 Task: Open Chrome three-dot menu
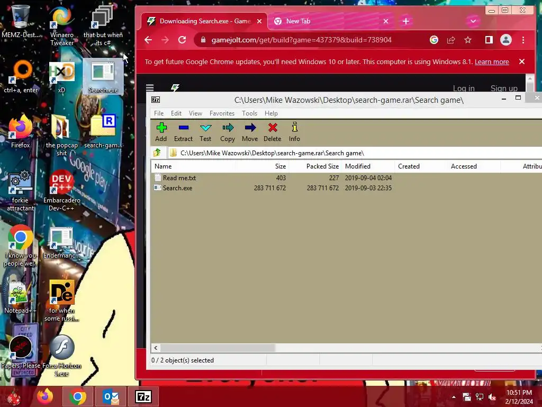[523, 40]
